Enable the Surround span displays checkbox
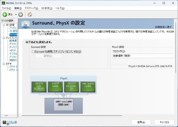The width and height of the screenshot is (178, 127). coord(33,52)
